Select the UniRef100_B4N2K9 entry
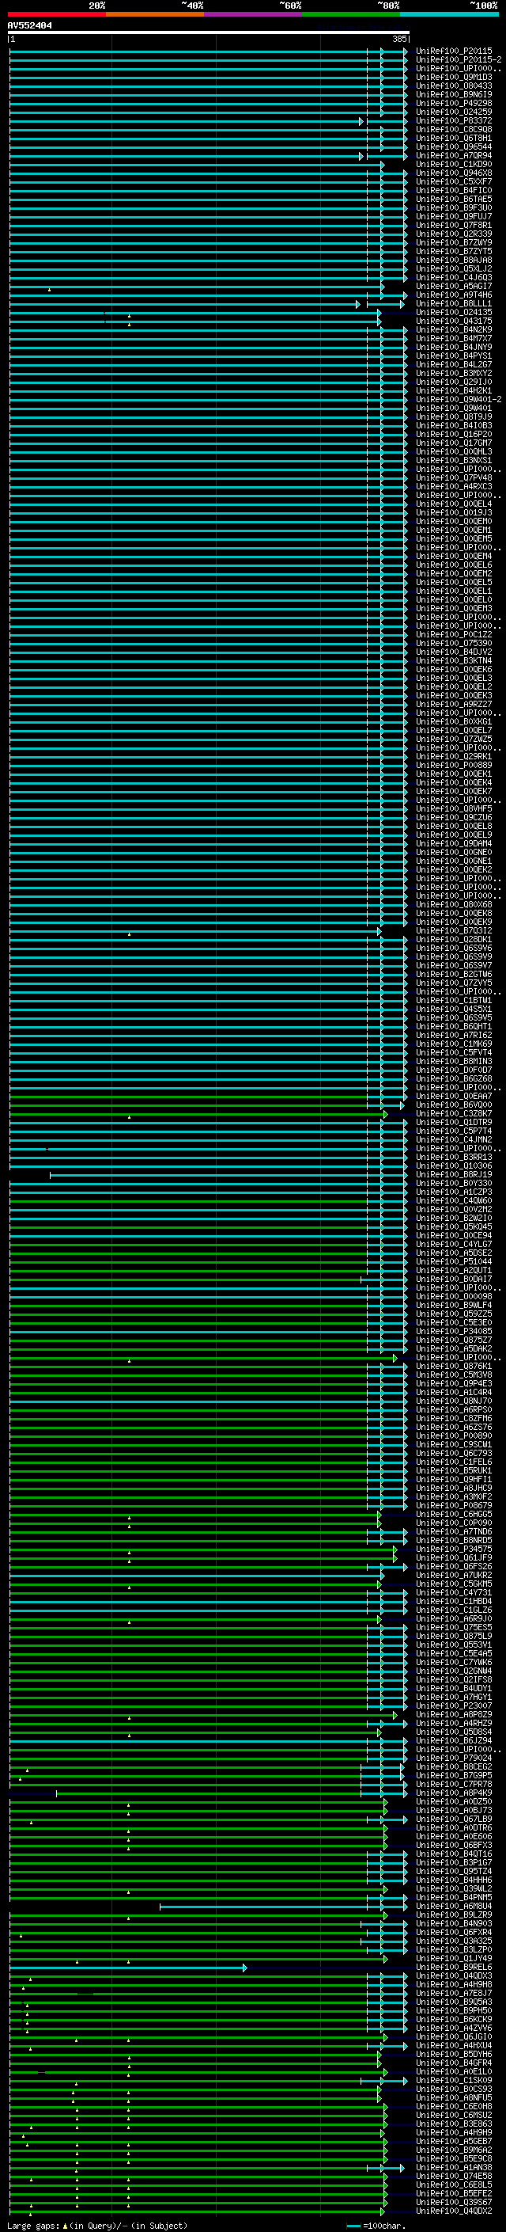Image resolution: width=506 pixels, height=2232 pixels. click(x=454, y=330)
